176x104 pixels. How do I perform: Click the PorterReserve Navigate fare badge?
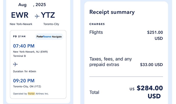(x=49, y=37)
